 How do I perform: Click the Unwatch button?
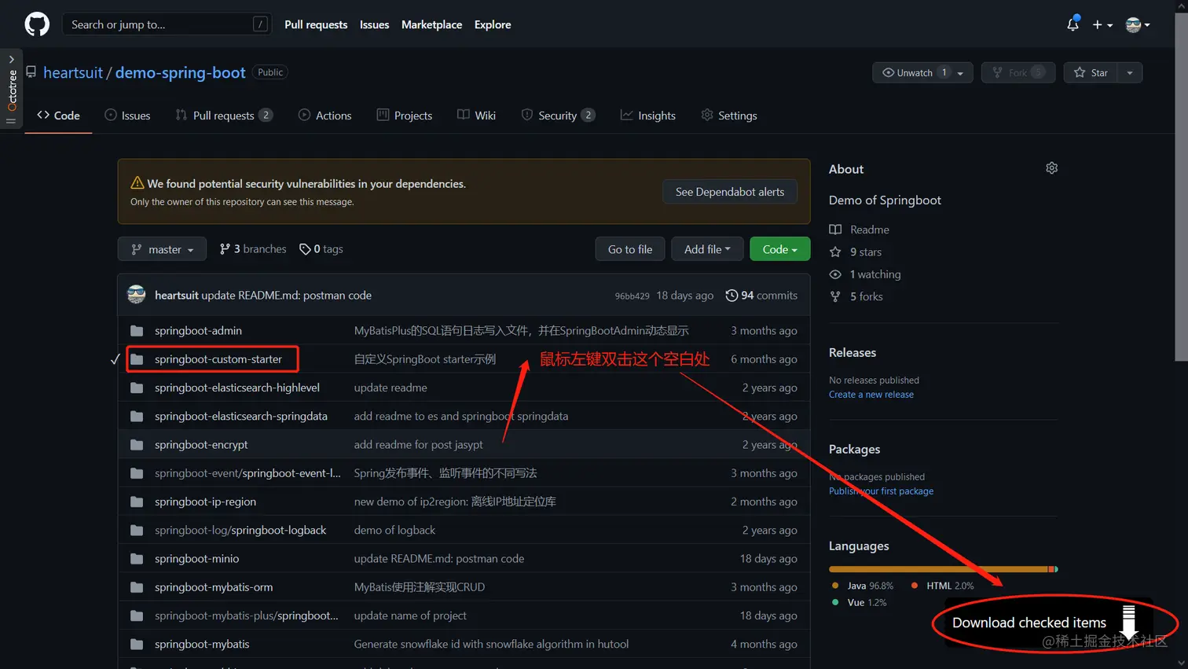[922, 72]
